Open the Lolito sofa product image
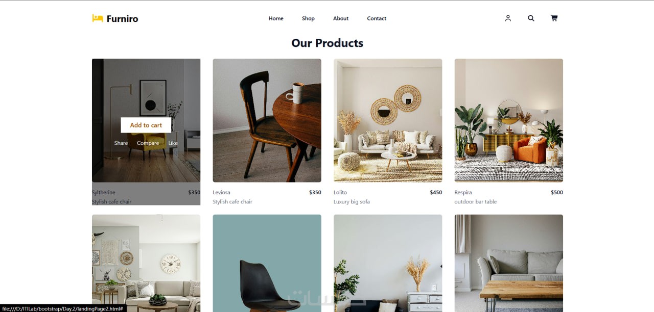This screenshot has height=312, width=654. pos(388,120)
